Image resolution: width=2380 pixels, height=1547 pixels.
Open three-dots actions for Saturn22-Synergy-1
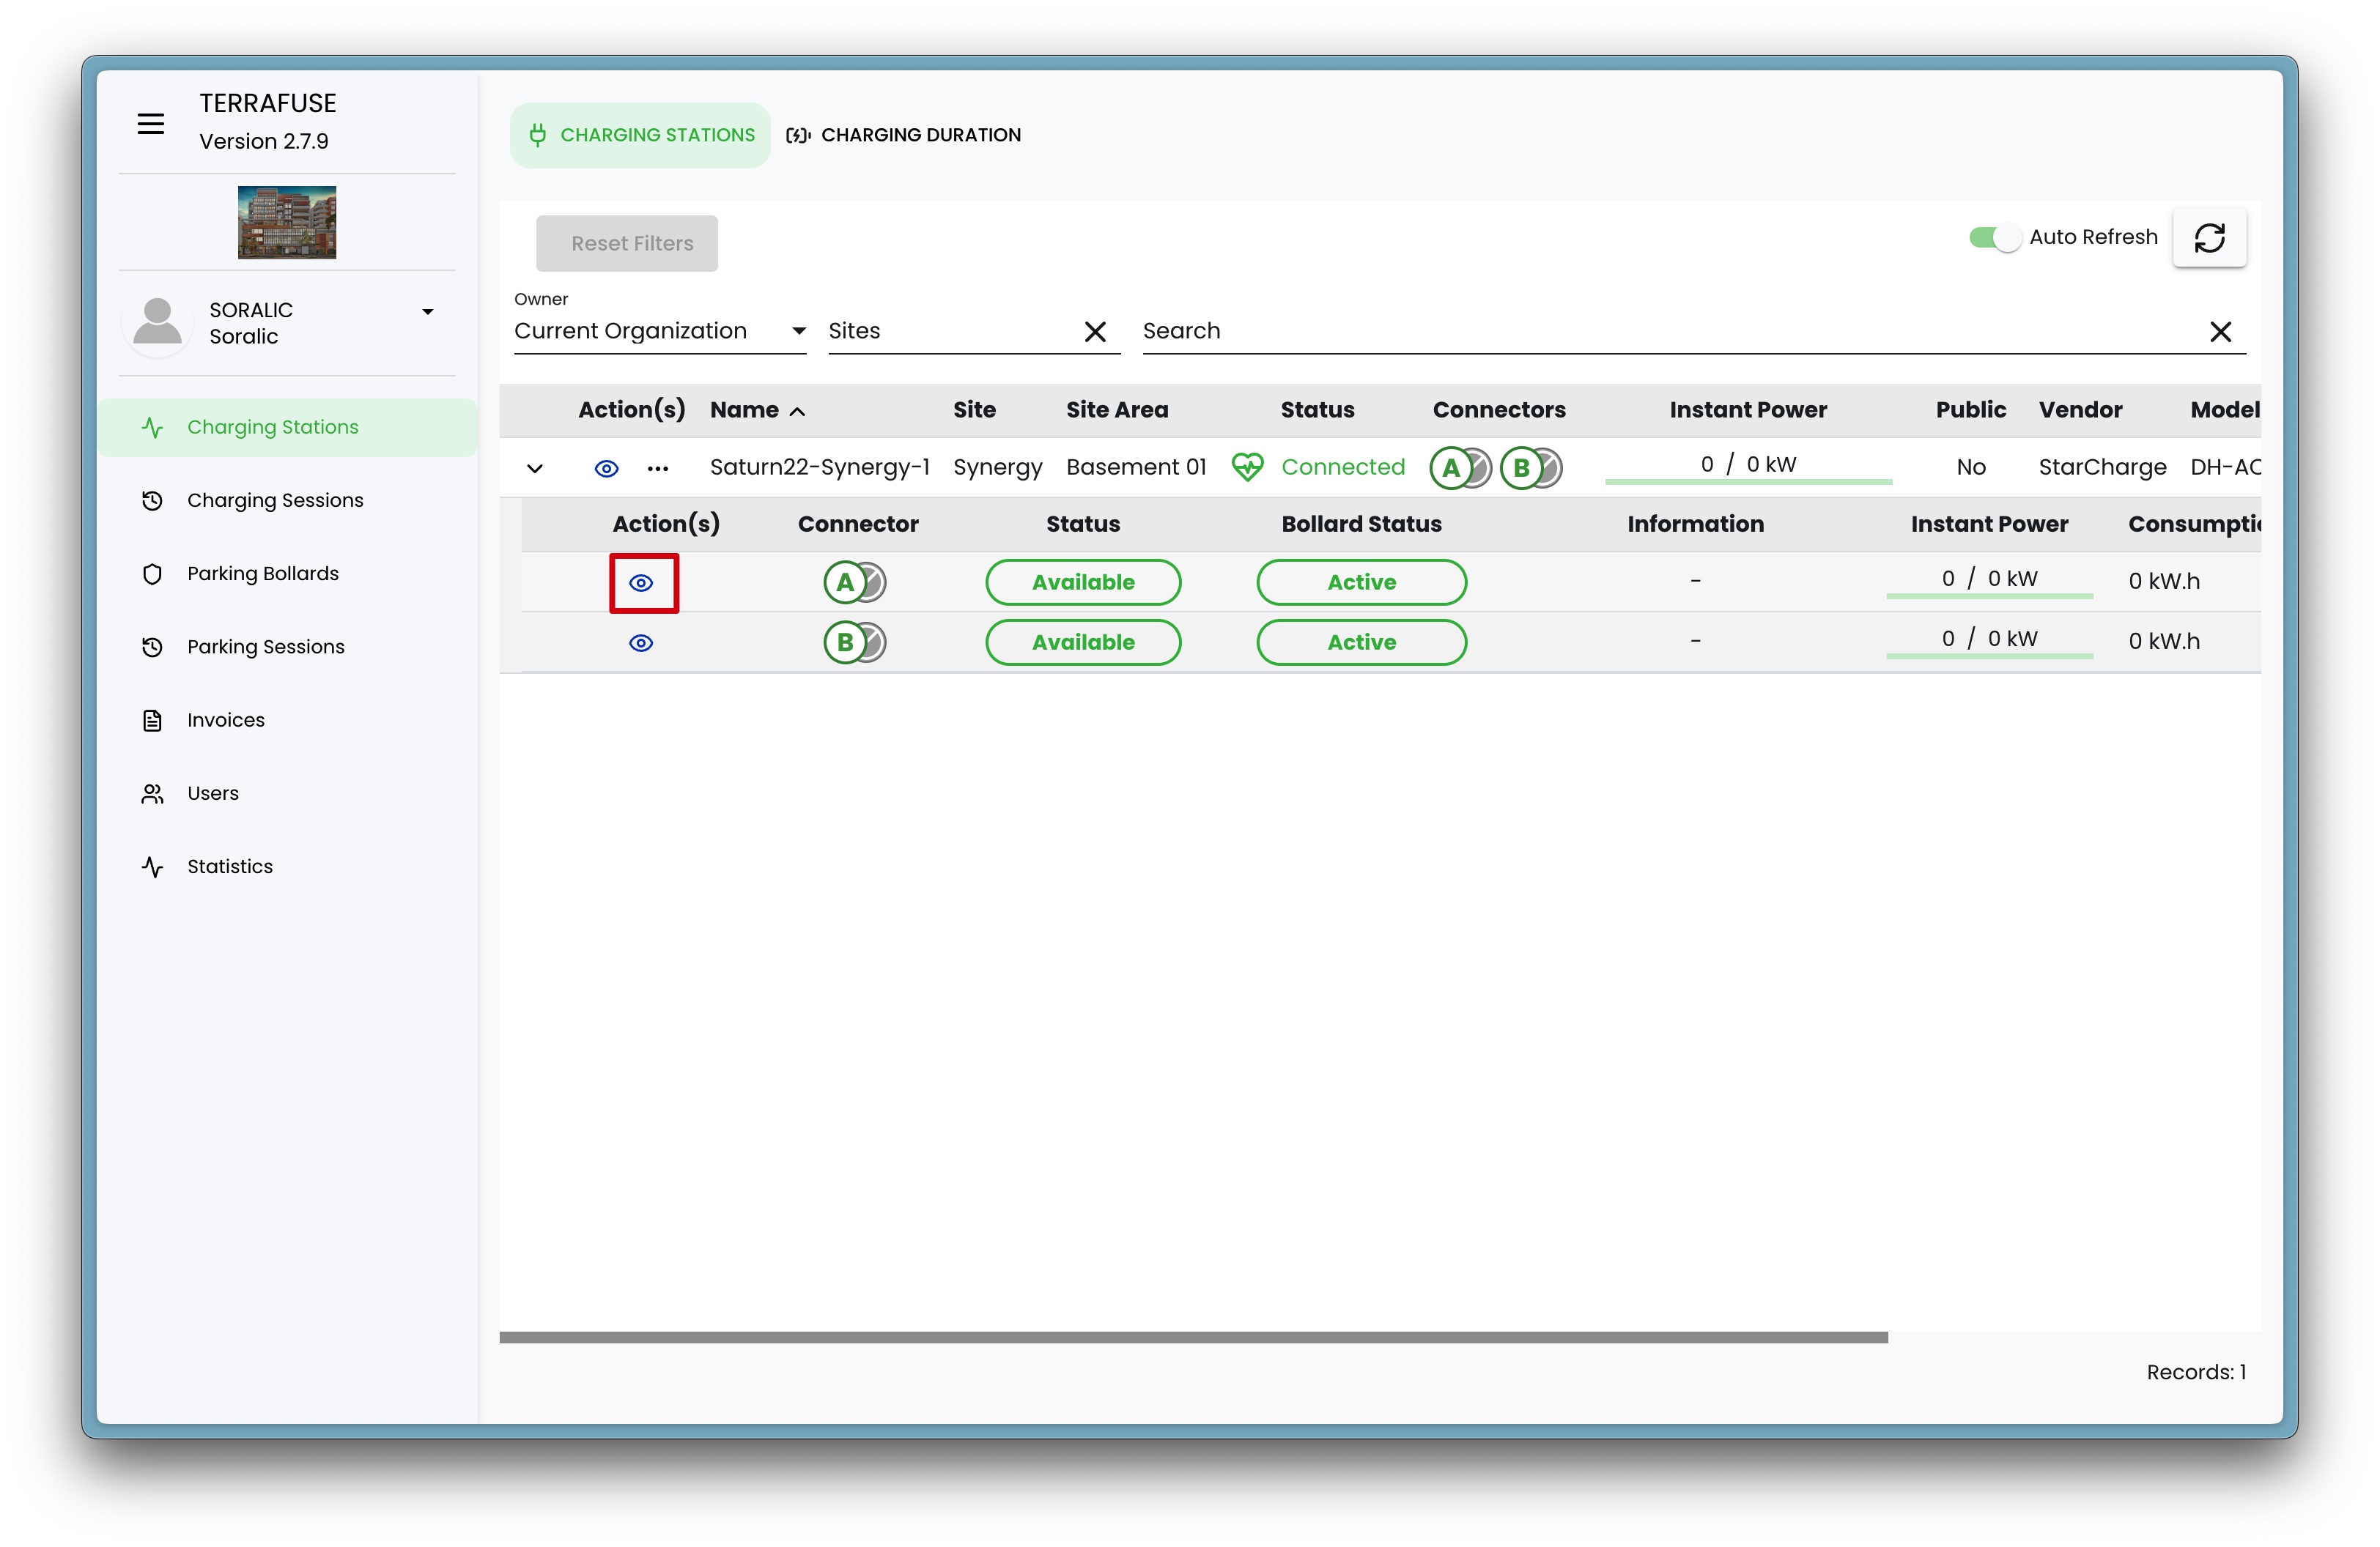click(x=657, y=468)
